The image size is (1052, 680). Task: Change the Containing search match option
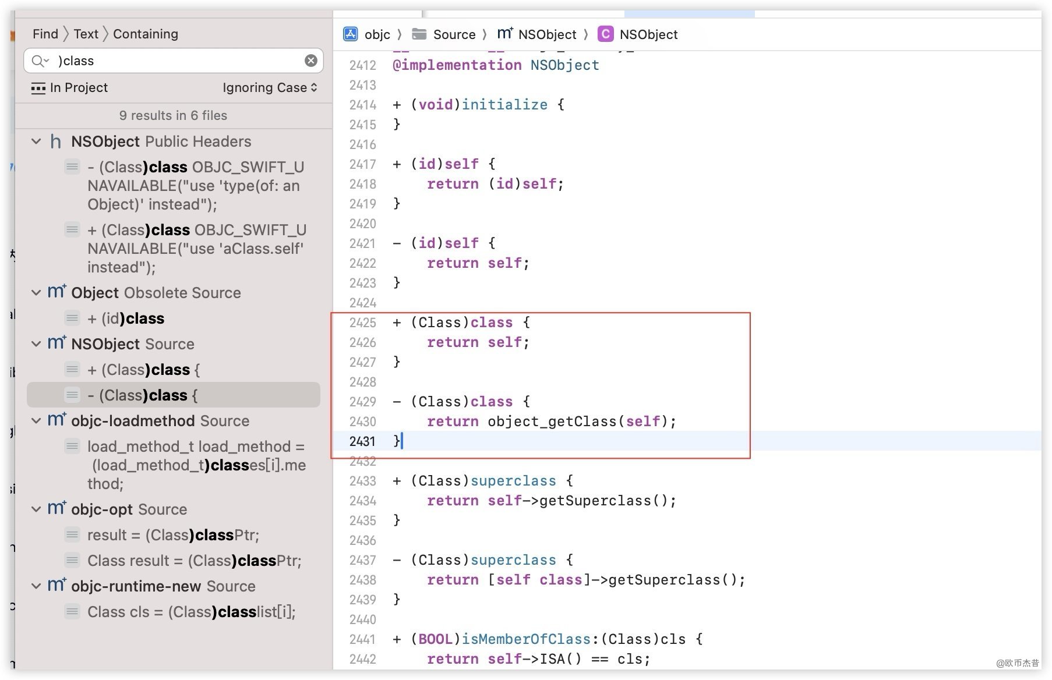tap(145, 34)
